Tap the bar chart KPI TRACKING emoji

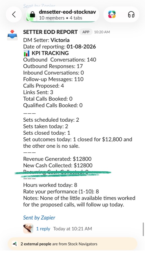click(27, 53)
